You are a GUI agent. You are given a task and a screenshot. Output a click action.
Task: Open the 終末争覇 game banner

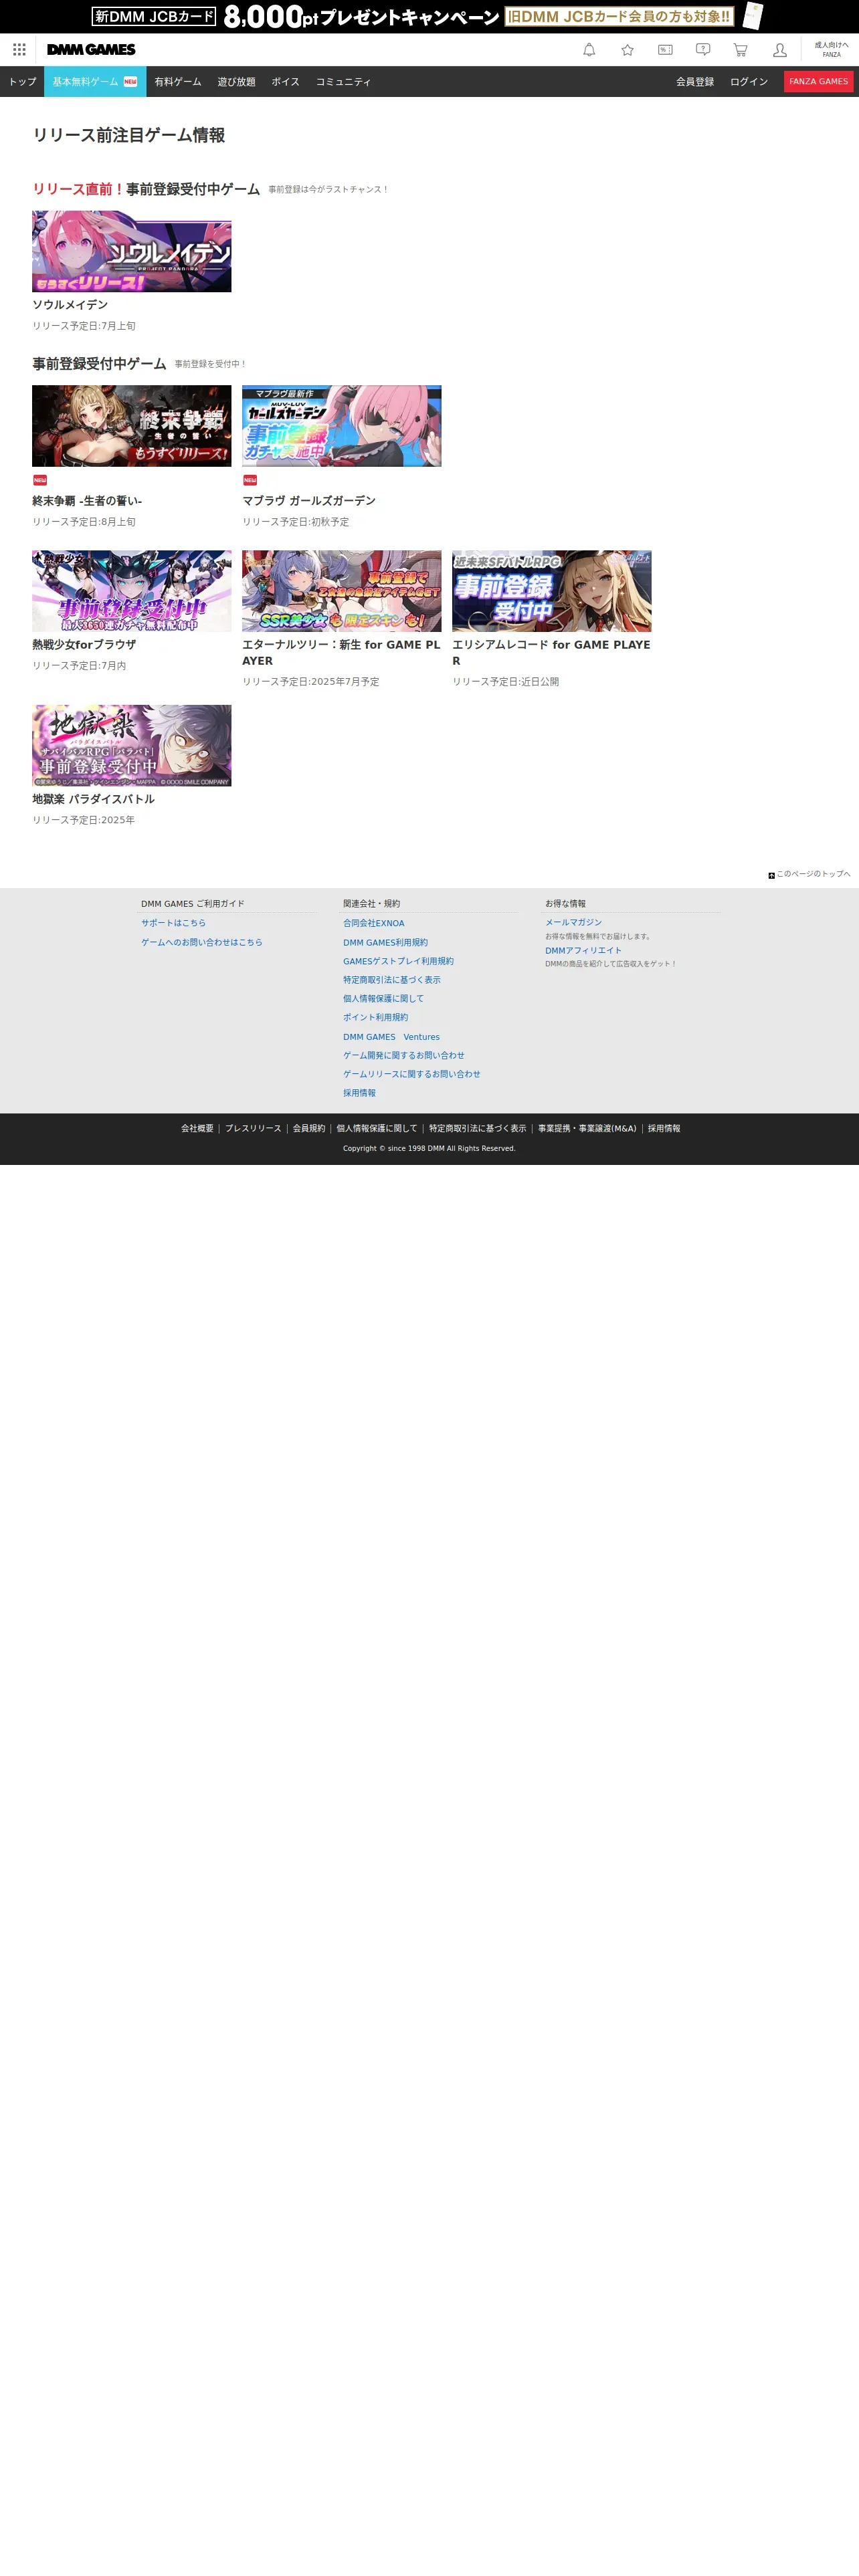[131, 426]
